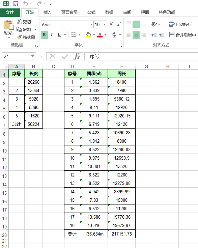Screen dimensions: 198x248
Task: Click the Insert Function fx icon
Action: pyautogui.click(x=77, y=56)
